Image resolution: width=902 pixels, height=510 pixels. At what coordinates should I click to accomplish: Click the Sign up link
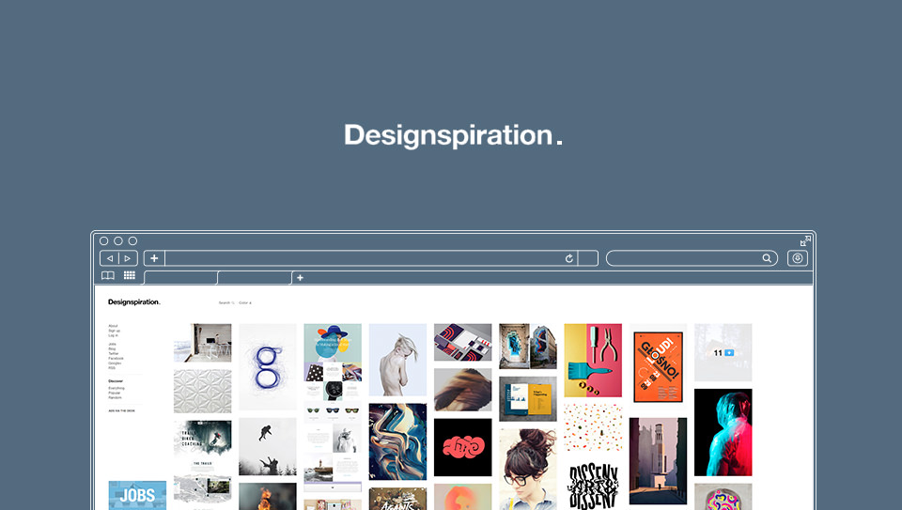tap(114, 331)
